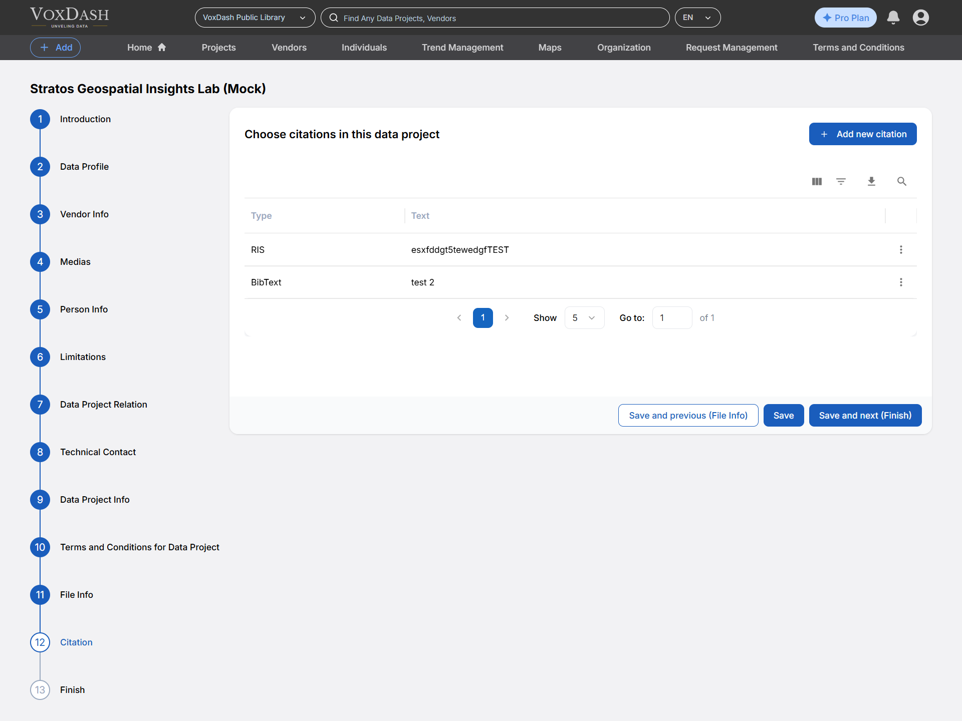
Task: Open the Vendors menu item
Action: tap(289, 48)
